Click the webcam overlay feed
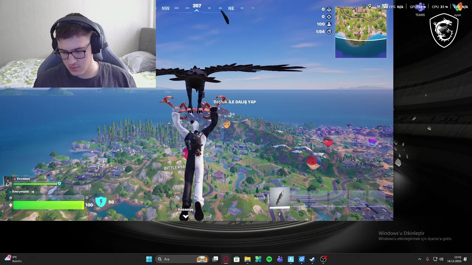 point(78,44)
